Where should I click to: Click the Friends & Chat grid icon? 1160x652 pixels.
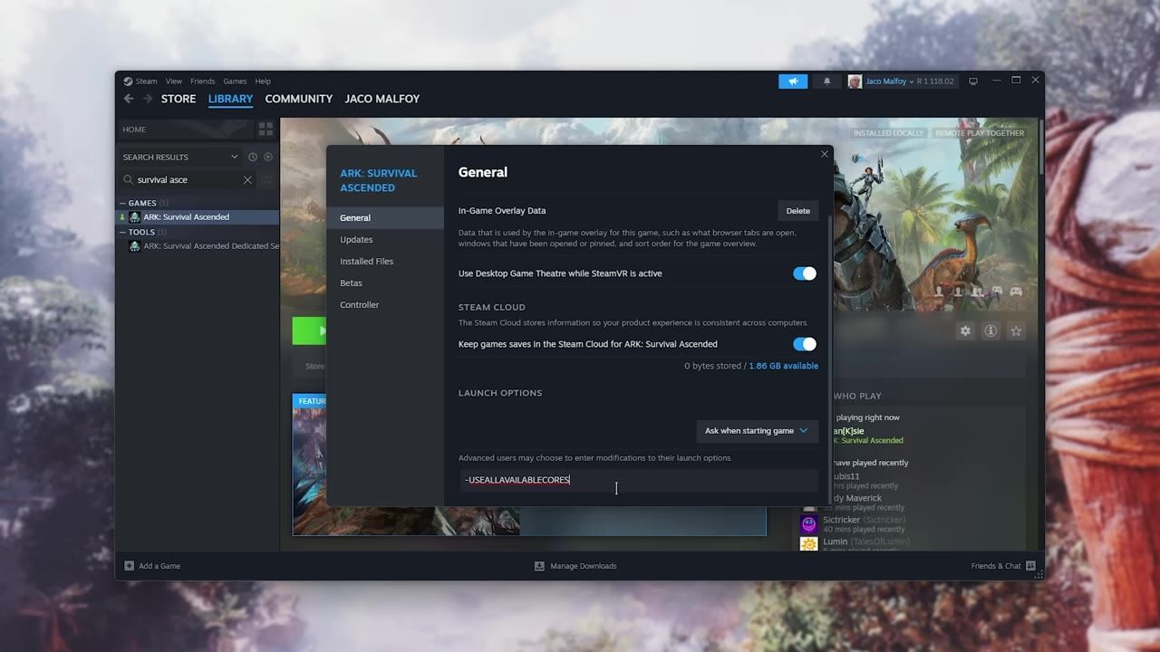pyautogui.click(x=1031, y=567)
